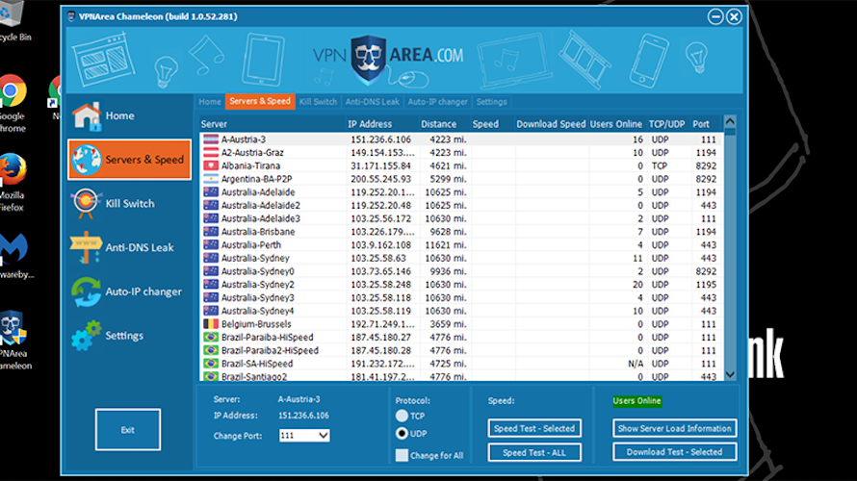Click Albania flag beside Albania-Tirana
This screenshot has width=857, height=481.
(x=211, y=165)
